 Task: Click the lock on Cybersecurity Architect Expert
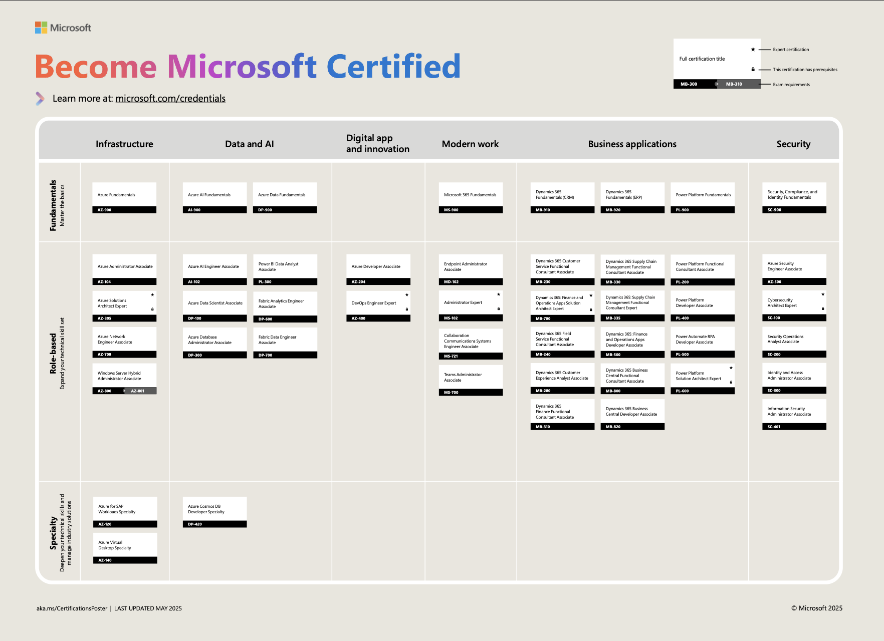[x=823, y=308]
